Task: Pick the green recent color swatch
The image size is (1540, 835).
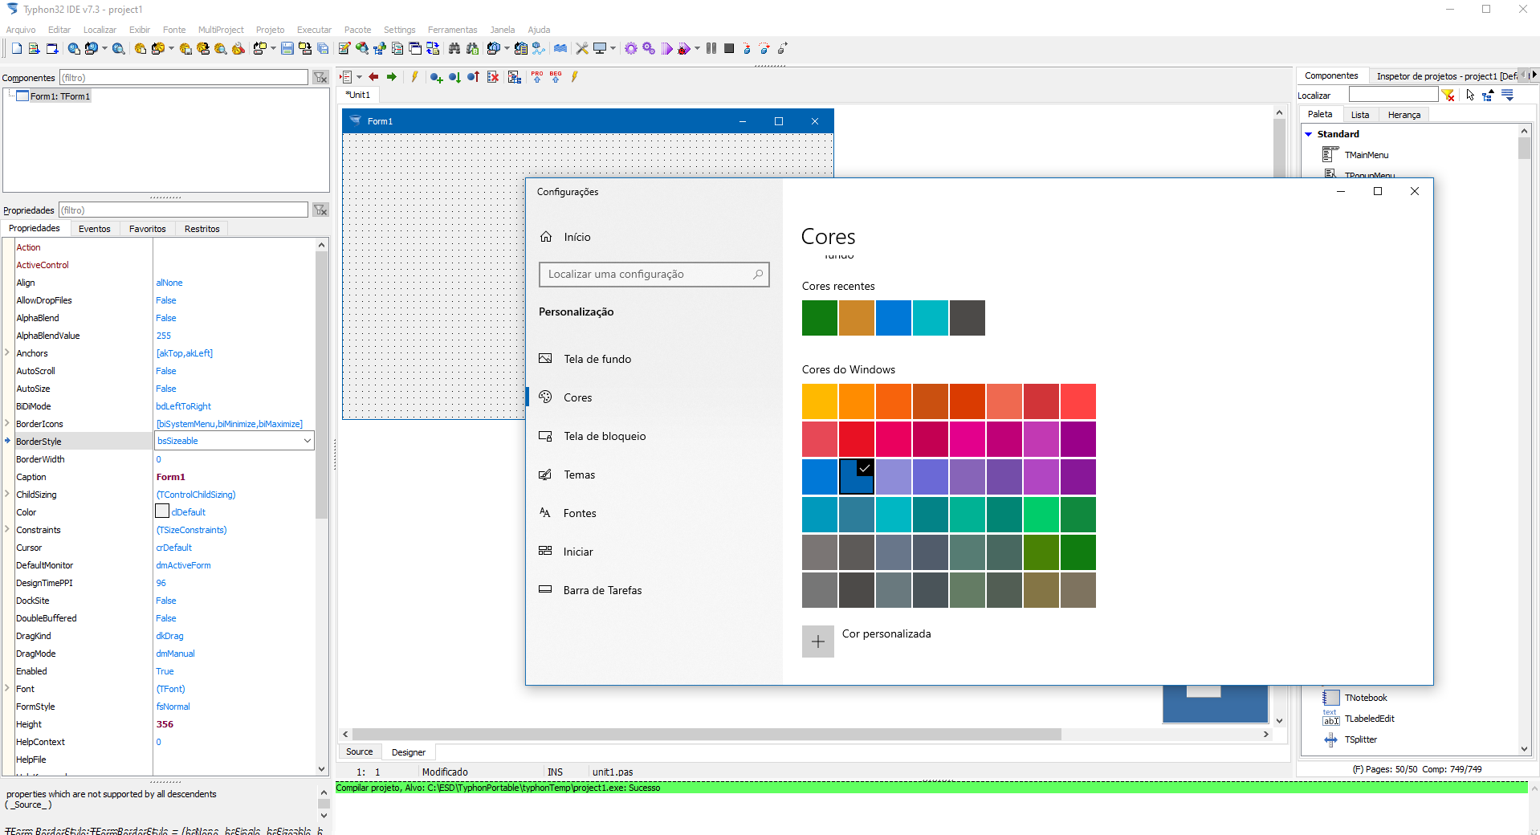Action: click(820, 318)
